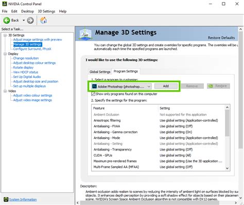Open the 3D Settings menu

[x=46, y=11]
